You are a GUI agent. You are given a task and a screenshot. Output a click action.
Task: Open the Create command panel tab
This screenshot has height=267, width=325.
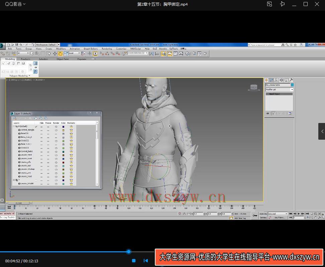tap(266, 80)
